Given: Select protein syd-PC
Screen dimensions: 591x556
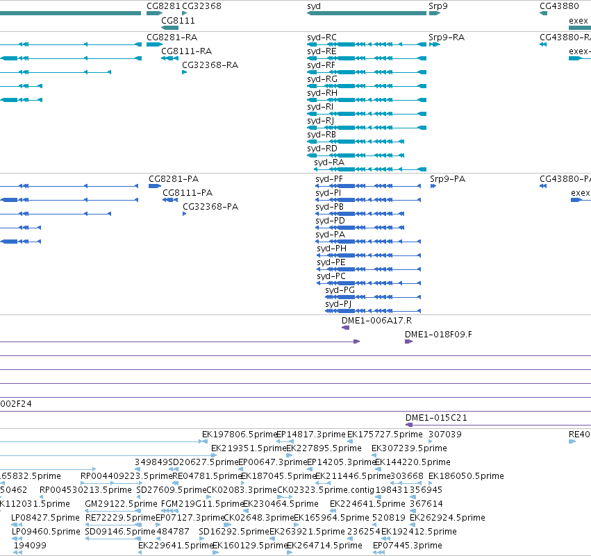Looking at the screenshot, I should 369,283.
